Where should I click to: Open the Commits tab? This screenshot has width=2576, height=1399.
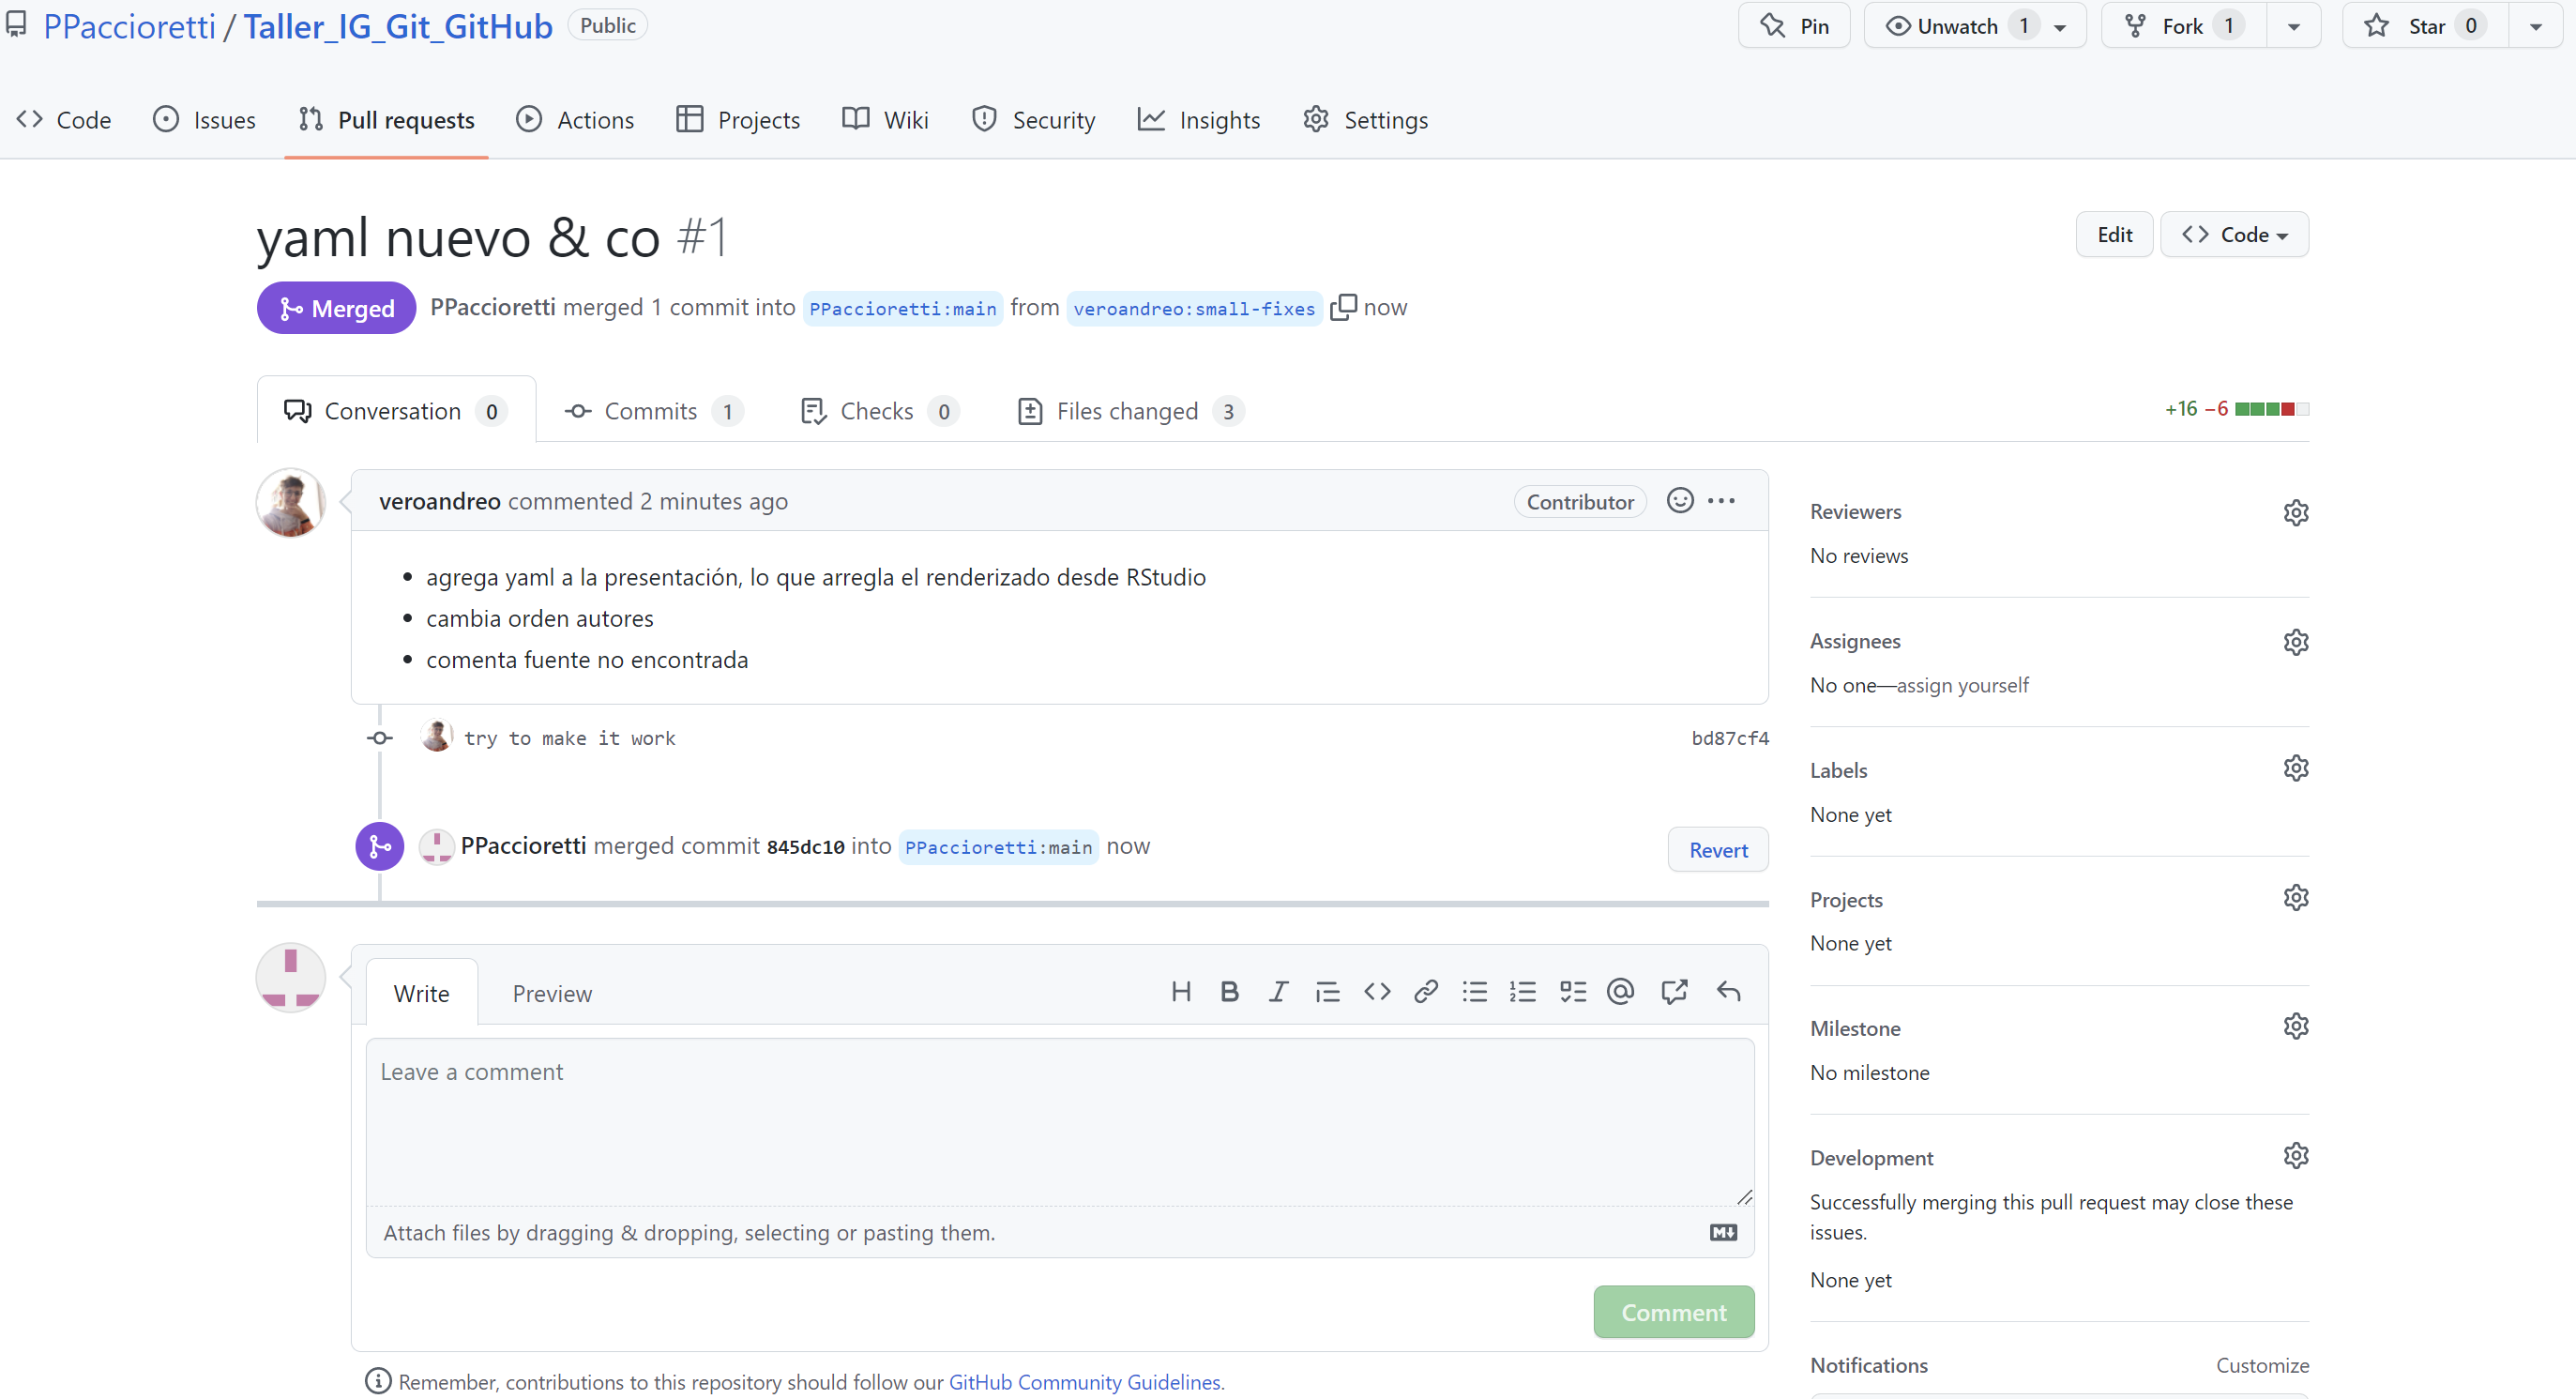pos(651,411)
